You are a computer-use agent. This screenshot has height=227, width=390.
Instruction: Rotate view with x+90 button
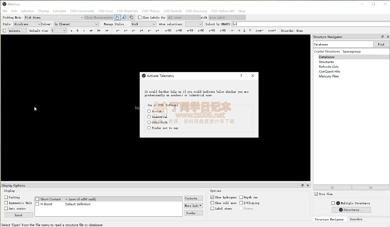(x=168, y=31)
